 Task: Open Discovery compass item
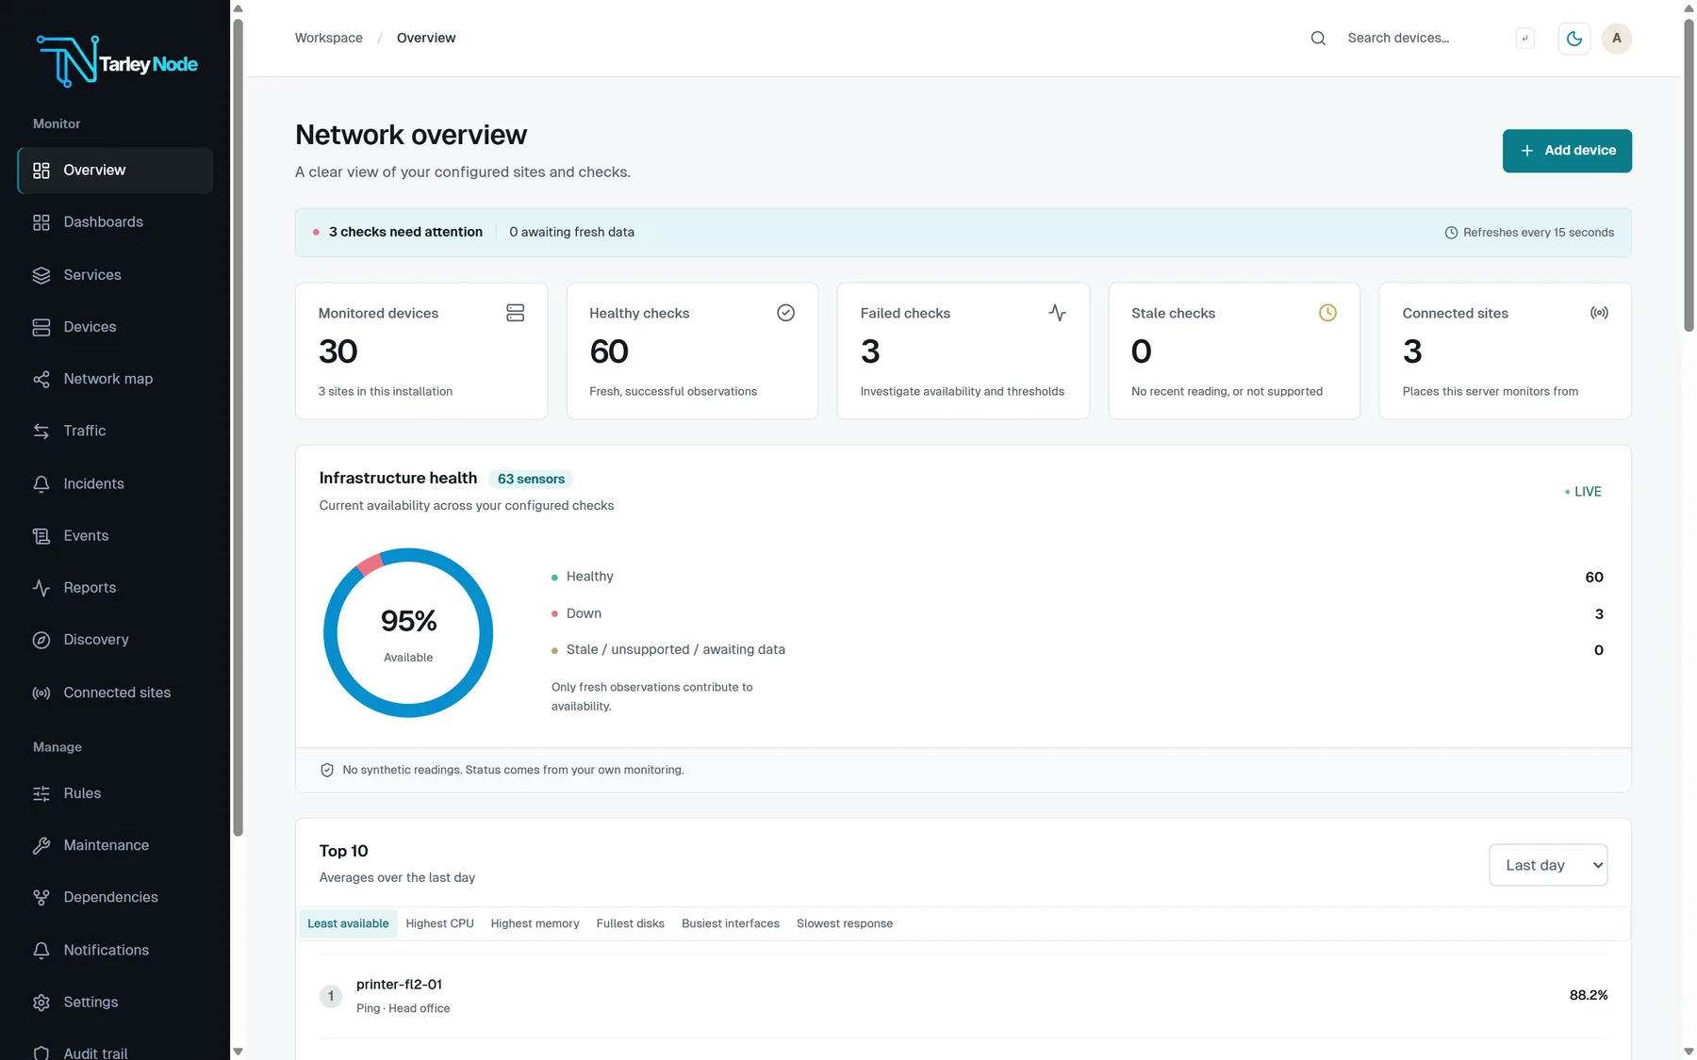click(115, 640)
